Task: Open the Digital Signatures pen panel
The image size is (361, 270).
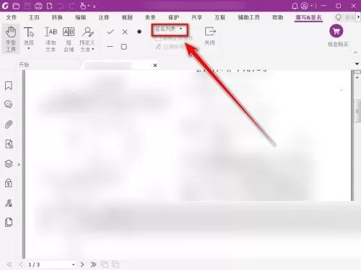Action: [x=9, y=203]
